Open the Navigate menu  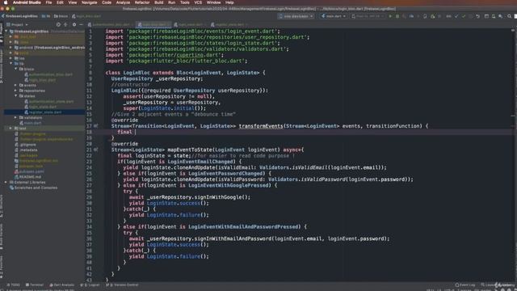pyautogui.click(x=90, y=2)
